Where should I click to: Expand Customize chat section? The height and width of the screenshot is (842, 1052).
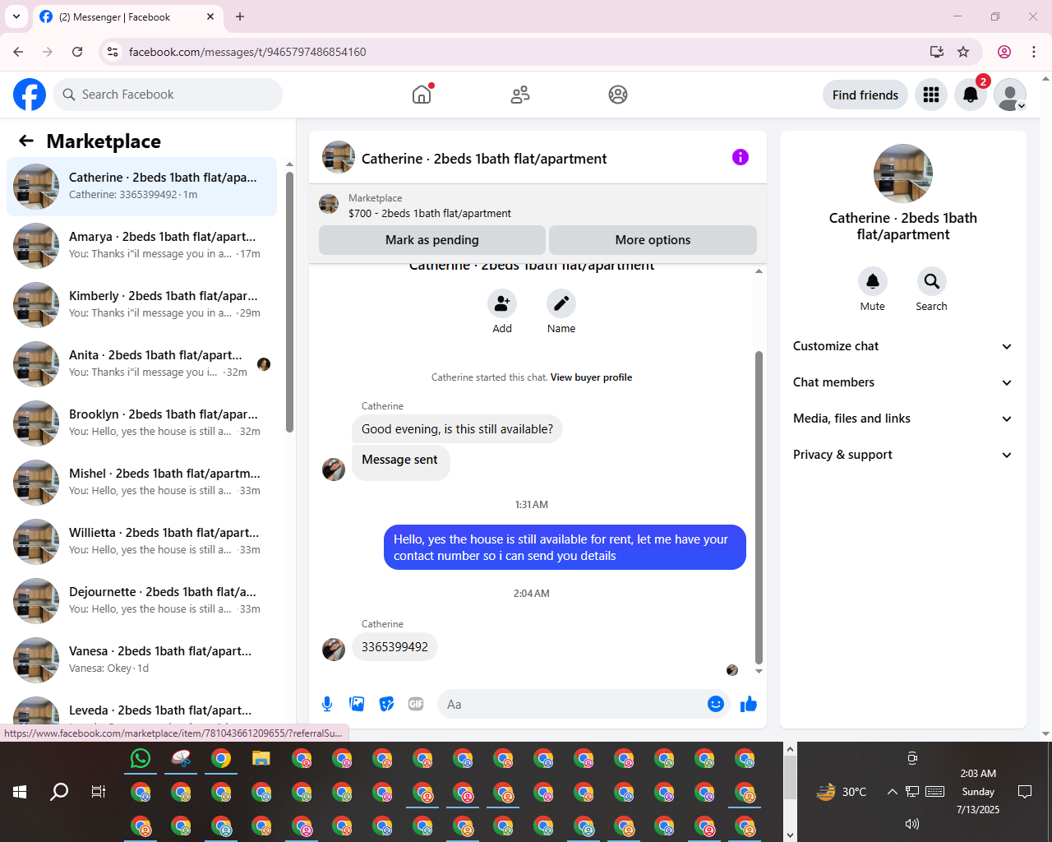(903, 346)
